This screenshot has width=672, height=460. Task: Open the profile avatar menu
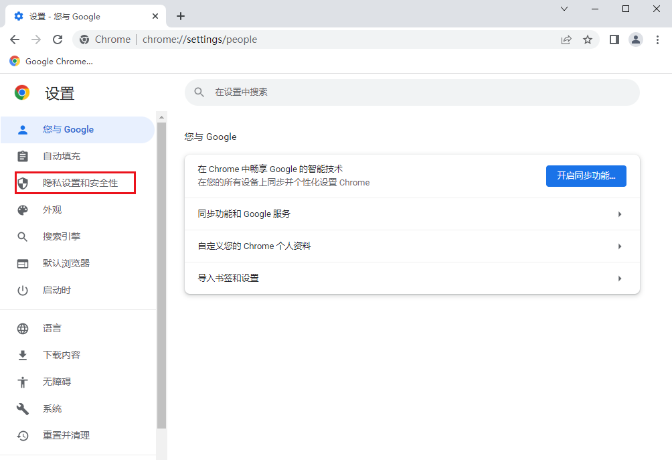(636, 40)
